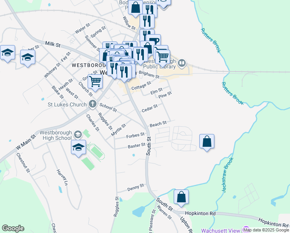Screen dimensions: 290x233
Task: Click the W Main St road label
Action: 26,142
